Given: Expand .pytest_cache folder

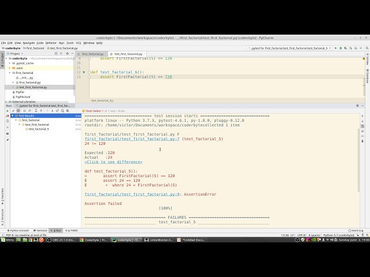Looking at the screenshot, I should pyautogui.click(x=10, y=63).
